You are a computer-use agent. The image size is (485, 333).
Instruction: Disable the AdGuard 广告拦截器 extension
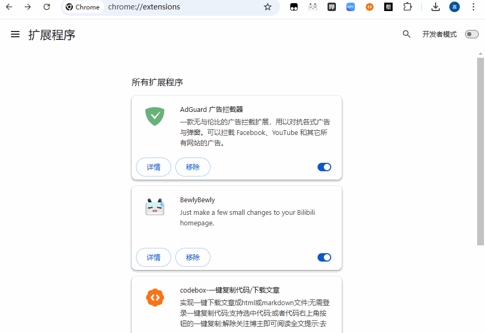(x=324, y=166)
